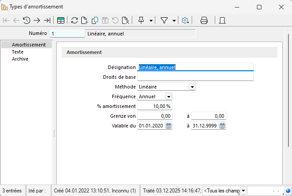Go to the next record arrow

[37, 20]
